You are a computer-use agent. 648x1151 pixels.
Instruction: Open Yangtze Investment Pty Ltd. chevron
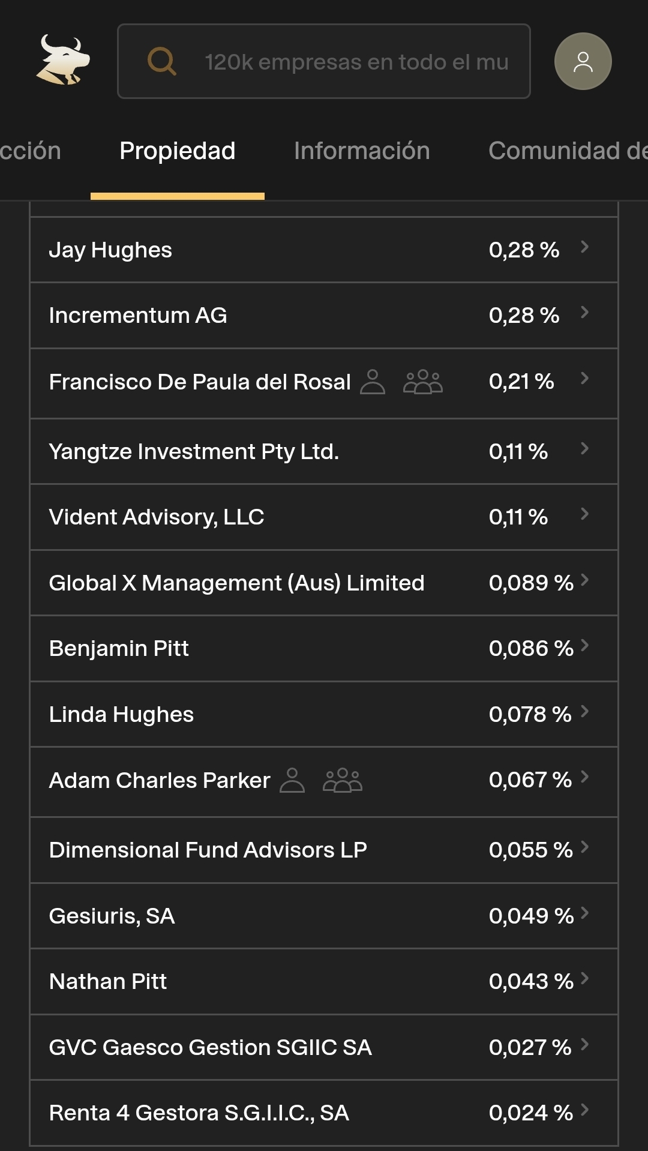click(584, 449)
